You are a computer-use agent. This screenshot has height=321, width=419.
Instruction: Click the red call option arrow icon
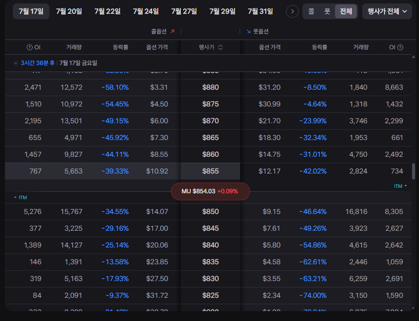(172, 32)
